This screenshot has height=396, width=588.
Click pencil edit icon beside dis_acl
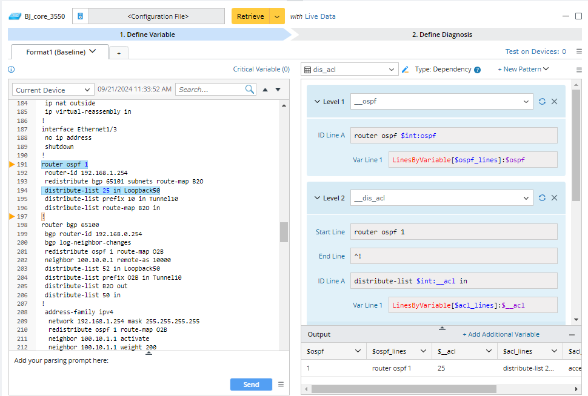coord(406,70)
